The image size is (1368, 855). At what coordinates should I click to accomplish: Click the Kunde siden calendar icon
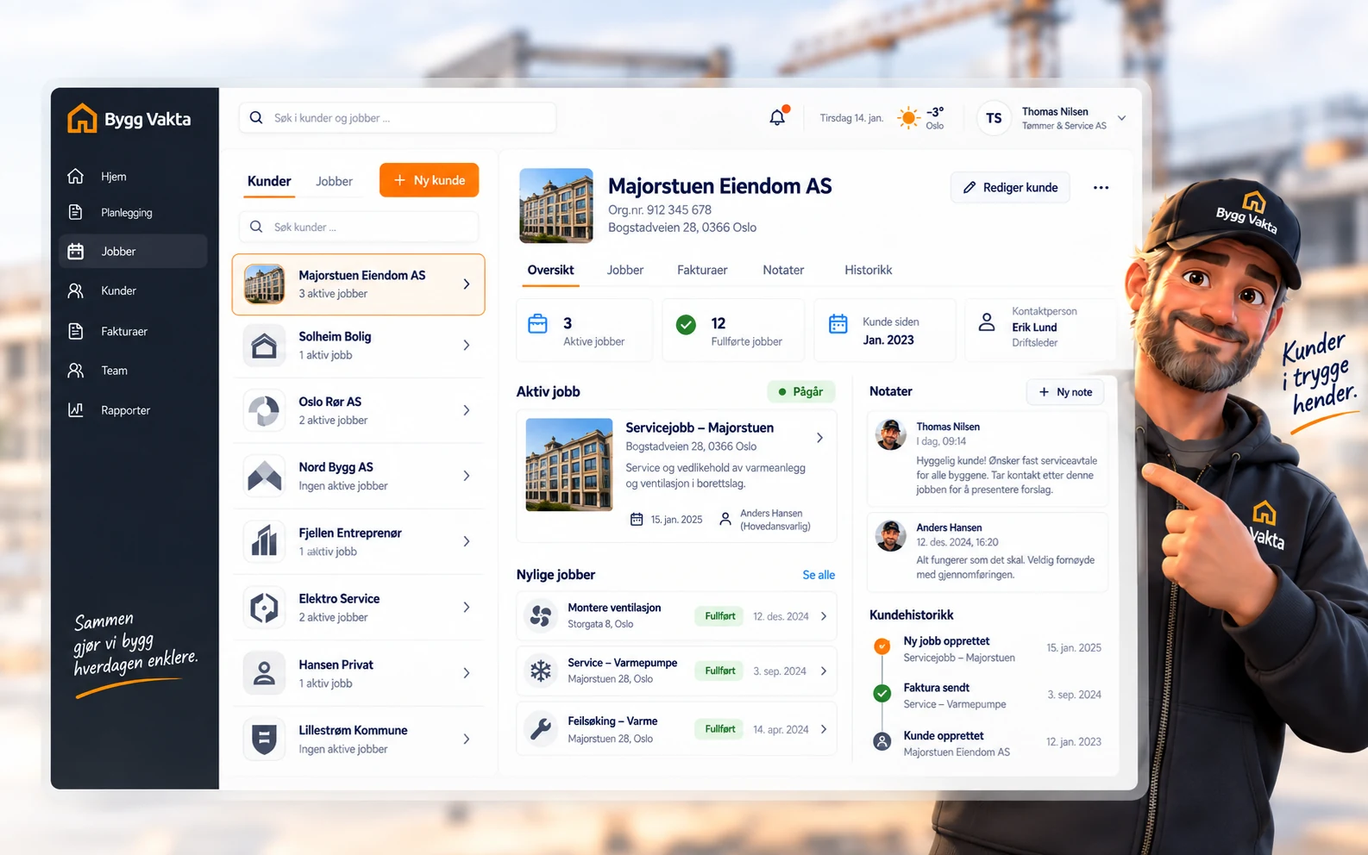pyautogui.click(x=838, y=324)
